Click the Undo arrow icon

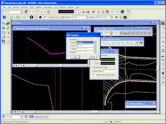click(113, 12)
